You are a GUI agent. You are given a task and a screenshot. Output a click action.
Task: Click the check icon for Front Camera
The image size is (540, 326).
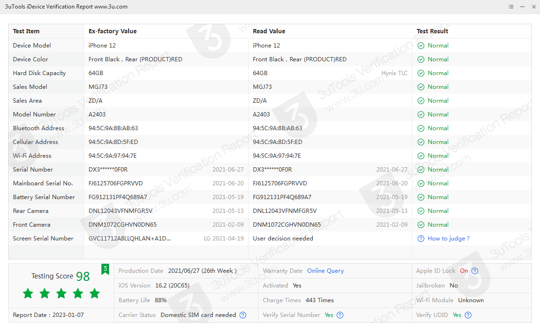[x=421, y=225]
